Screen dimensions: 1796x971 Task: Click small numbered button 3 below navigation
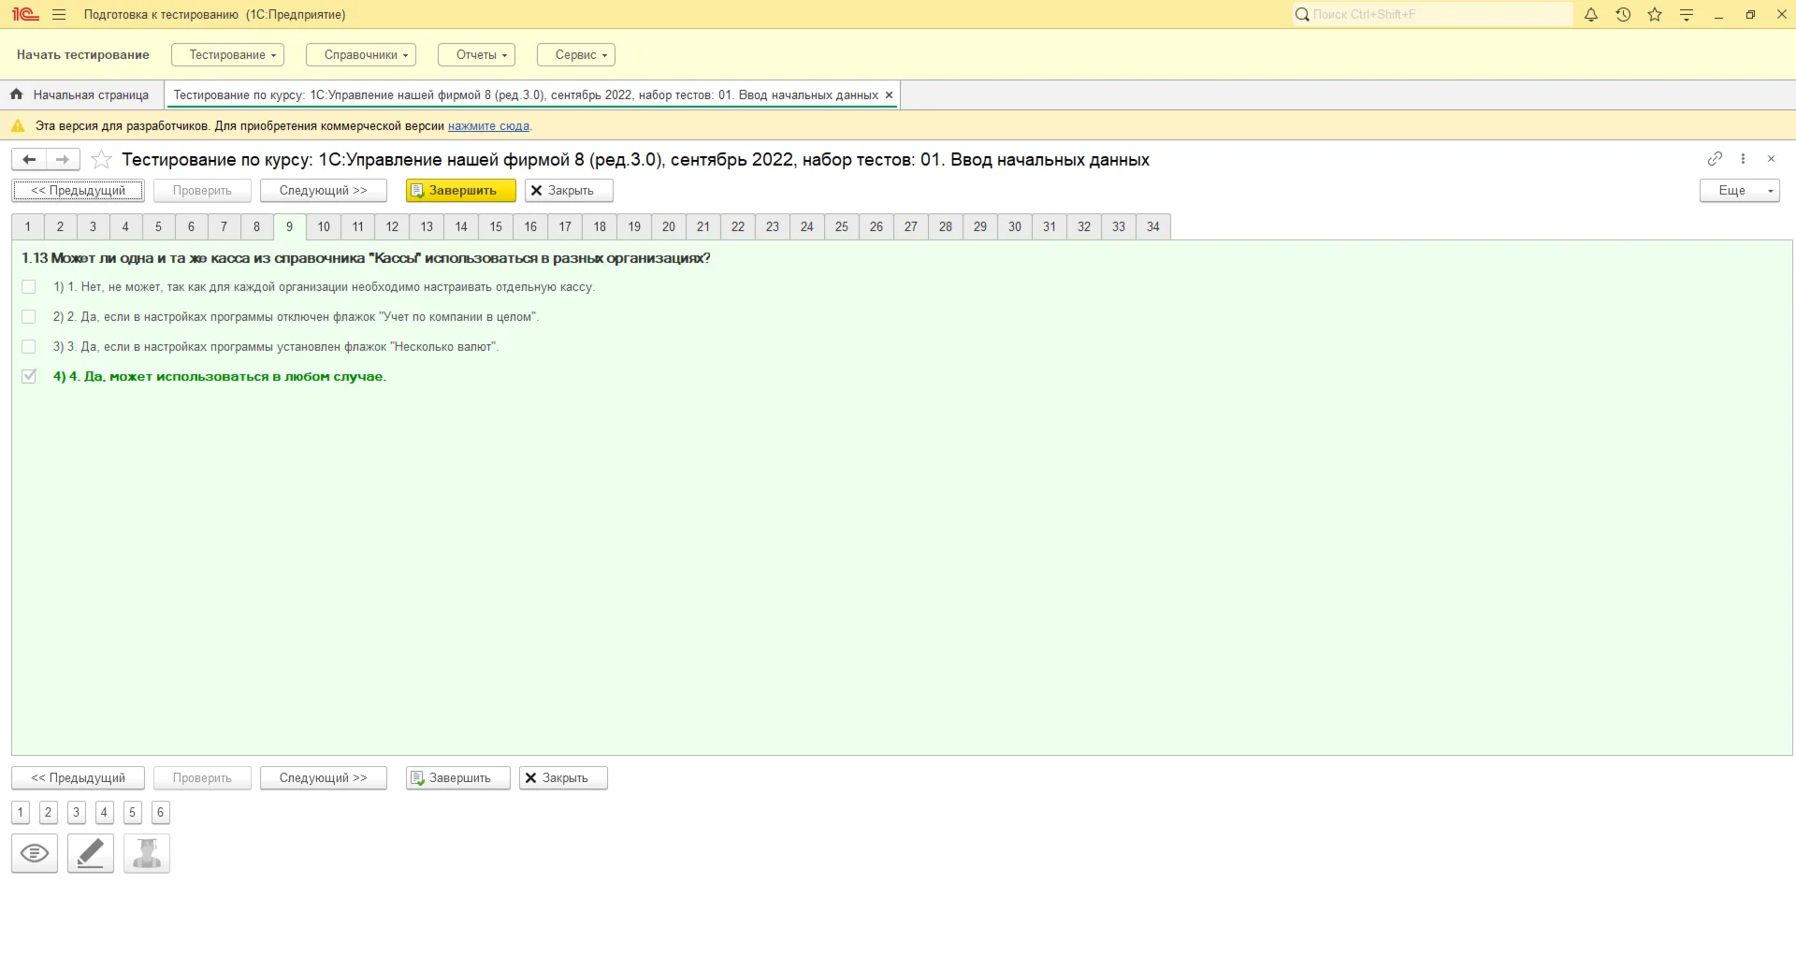[77, 812]
